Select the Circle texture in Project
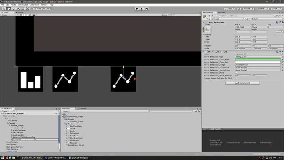The height and width of the screenshot is (160, 284). [72, 128]
